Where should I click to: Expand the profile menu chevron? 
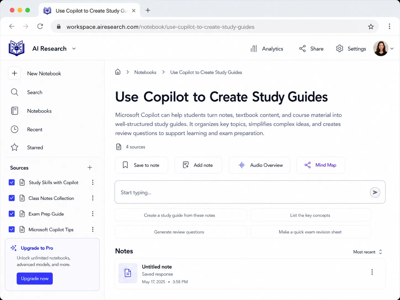(x=392, y=49)
